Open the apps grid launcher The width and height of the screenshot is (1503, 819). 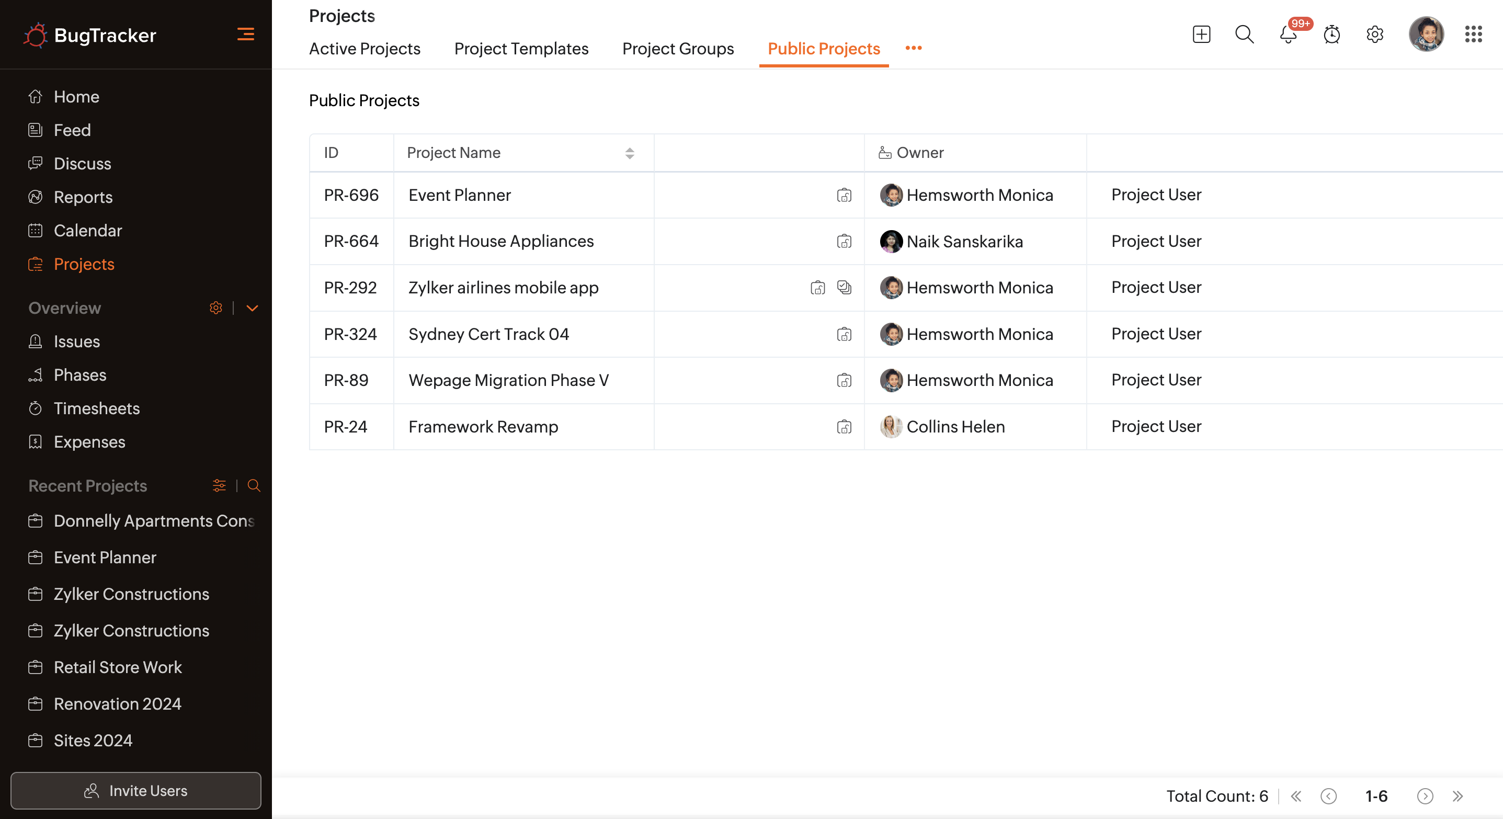tap(1473, 35)
